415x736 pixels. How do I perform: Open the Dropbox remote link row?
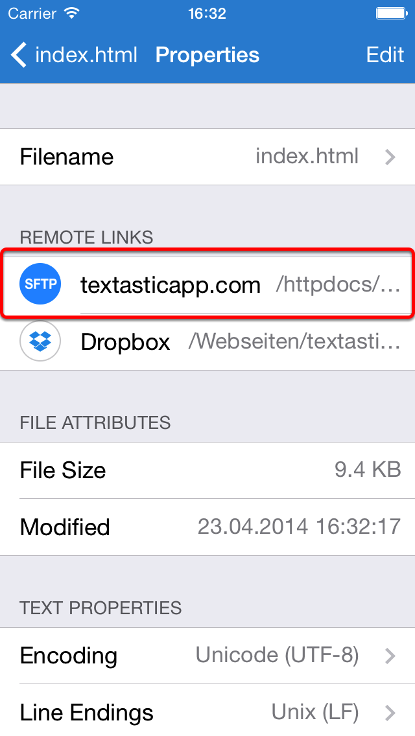207,341
